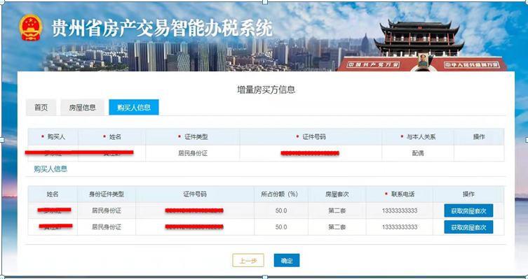528x279 pixels.
Task: Click the 身份证件类型 column header
Action: [107, 194]
